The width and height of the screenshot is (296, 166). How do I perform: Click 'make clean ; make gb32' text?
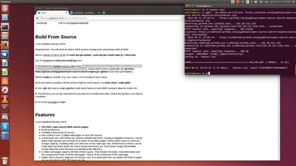(x=117, y=83)
